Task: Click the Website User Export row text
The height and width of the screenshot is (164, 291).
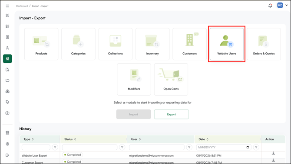Action: 34,156
